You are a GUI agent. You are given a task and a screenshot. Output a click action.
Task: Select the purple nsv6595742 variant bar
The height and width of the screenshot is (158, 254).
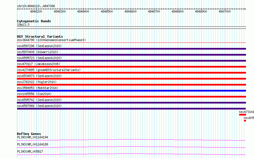pos(131,103)
